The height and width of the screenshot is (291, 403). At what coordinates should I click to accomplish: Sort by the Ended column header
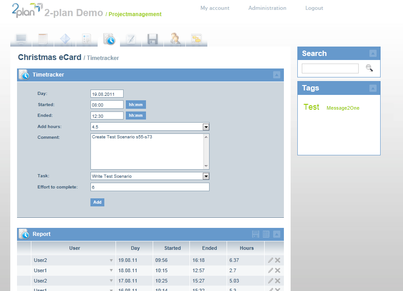pyautogui.click(x=210, y=248)
